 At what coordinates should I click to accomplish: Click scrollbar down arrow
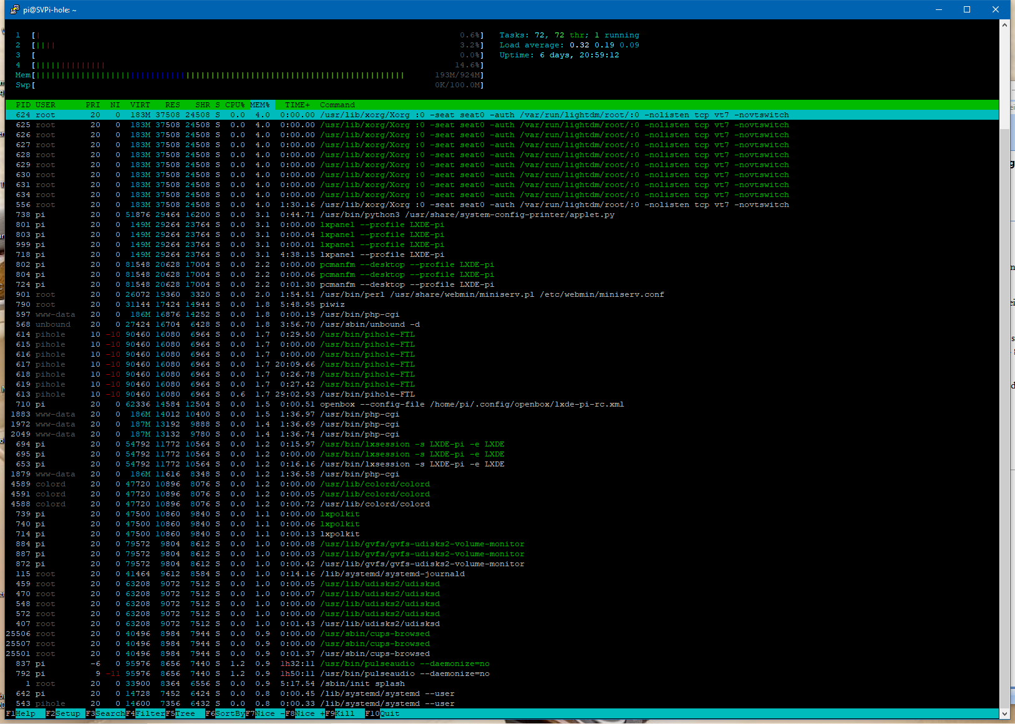pos(1004,713)
